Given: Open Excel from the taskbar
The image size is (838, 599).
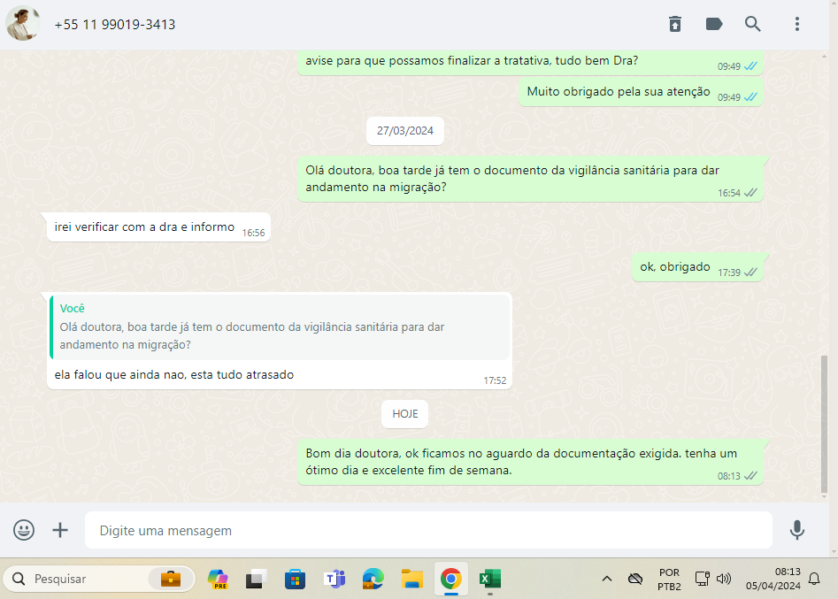Looking at the screenshot, I should point(489,579).
